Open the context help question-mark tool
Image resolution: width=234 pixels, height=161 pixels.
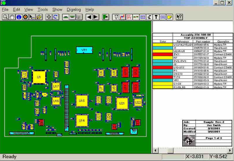tap(179, 17)
